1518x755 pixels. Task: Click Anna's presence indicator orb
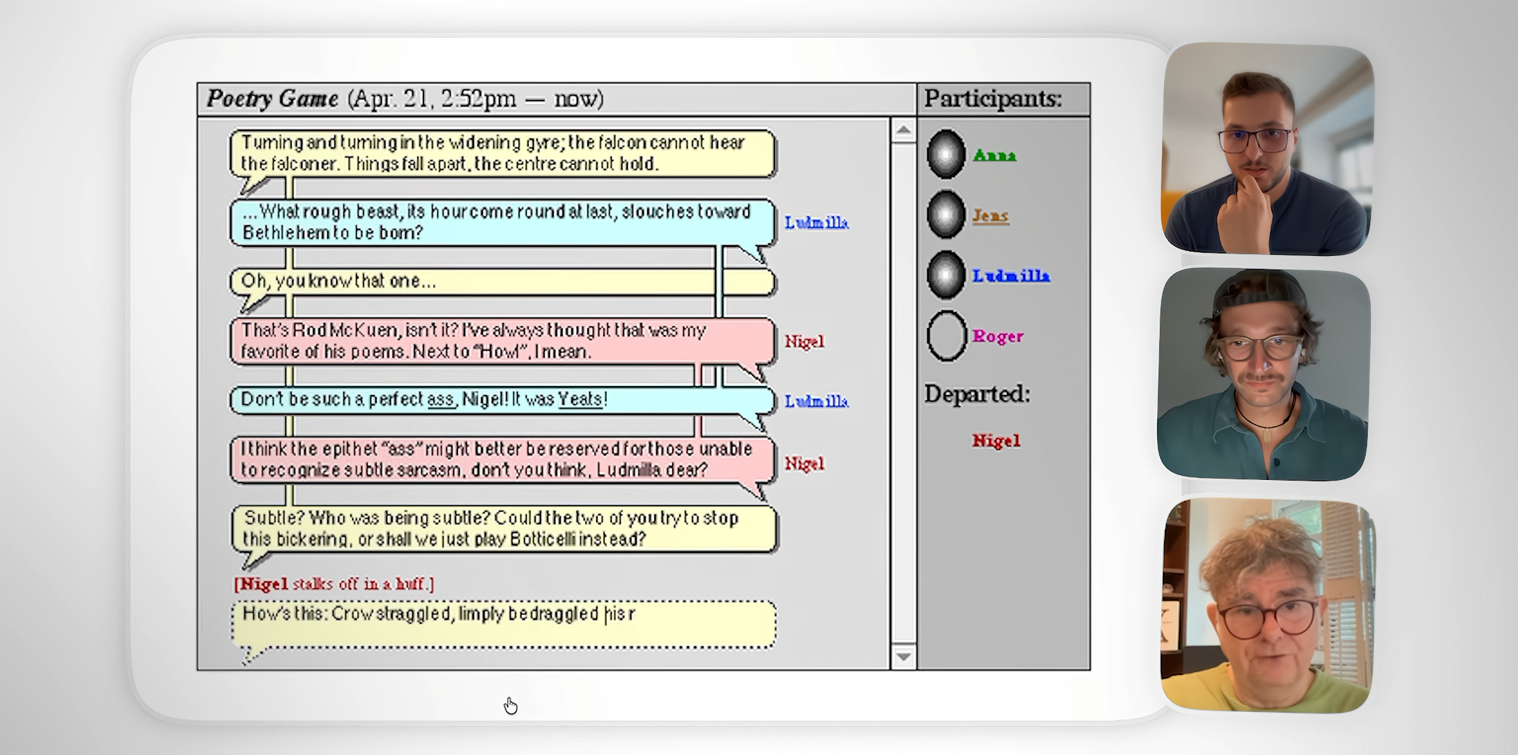(x=946, y=154)
